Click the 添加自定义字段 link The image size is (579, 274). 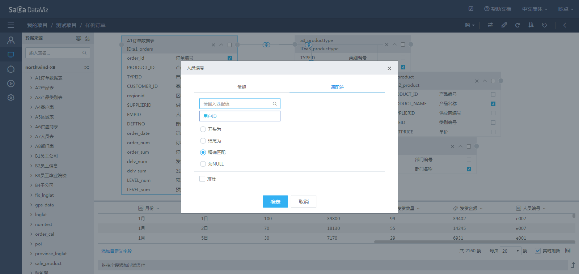[117, 251]
